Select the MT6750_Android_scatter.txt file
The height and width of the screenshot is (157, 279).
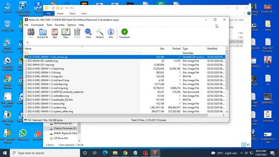[x=125, y=92]
